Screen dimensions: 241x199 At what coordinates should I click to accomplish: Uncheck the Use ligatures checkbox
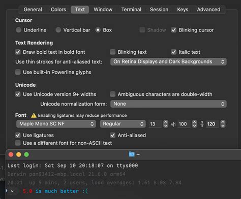(x=18, y=135)
